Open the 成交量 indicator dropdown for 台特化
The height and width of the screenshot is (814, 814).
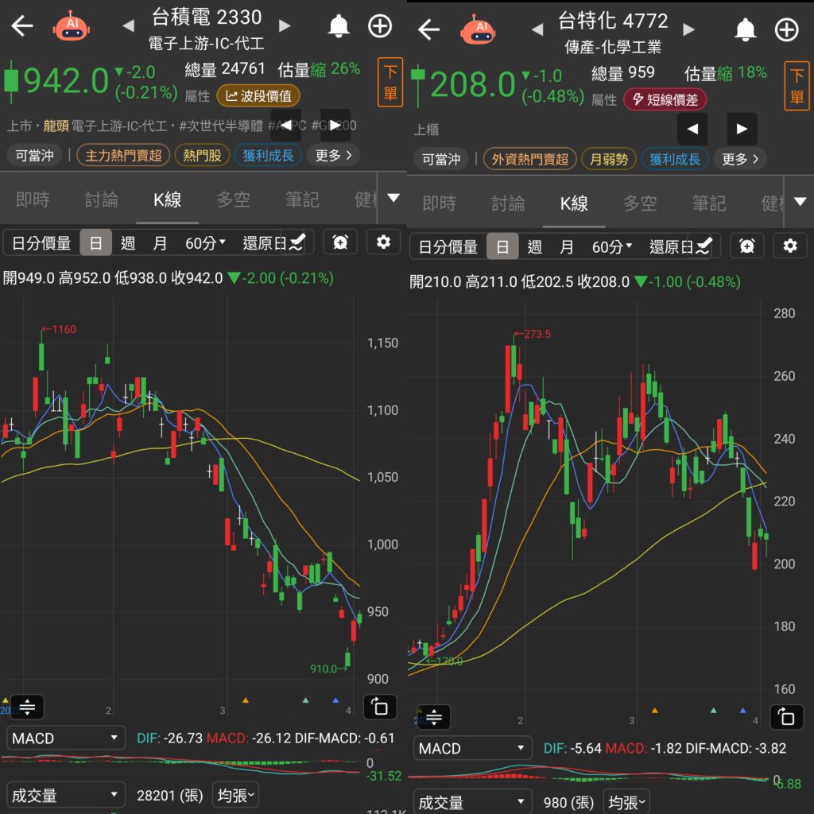click(472, 802)
